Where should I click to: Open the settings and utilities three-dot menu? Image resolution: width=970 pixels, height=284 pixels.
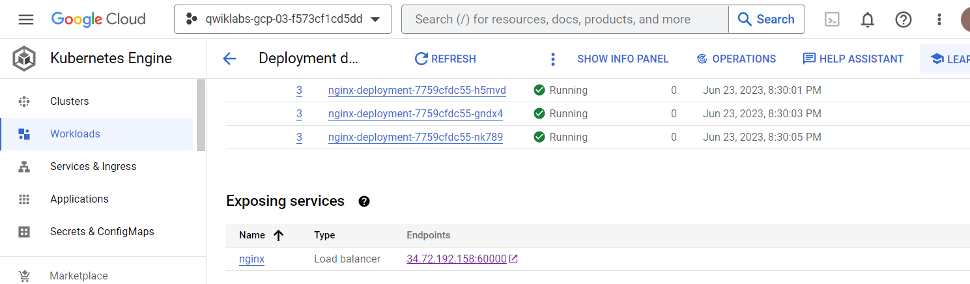tap(939, 20)
